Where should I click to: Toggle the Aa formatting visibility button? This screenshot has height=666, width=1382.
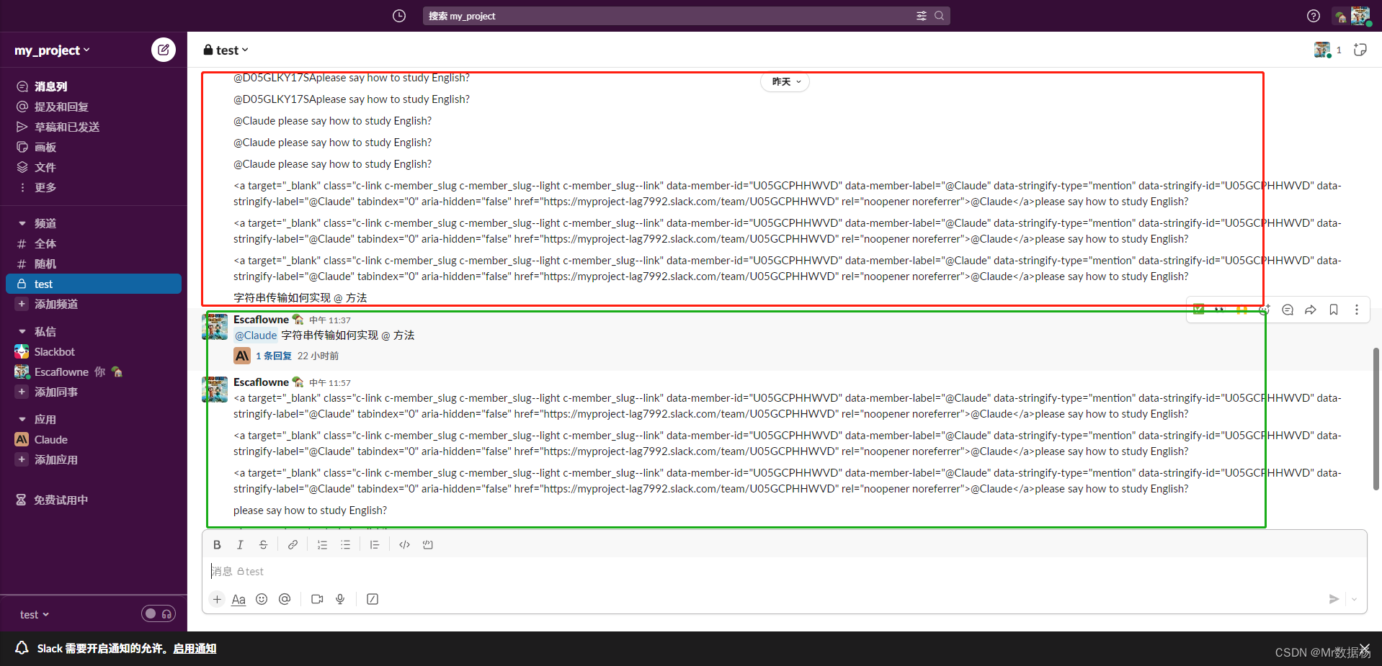pyautogui.click(x=238, y=599)
